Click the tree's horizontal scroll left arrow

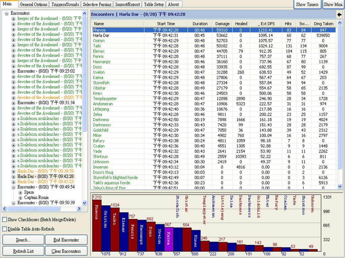[5, 209]
